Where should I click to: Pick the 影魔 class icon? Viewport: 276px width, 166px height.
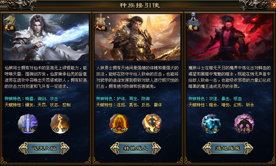pyautogui.click(x=212, y=123)
